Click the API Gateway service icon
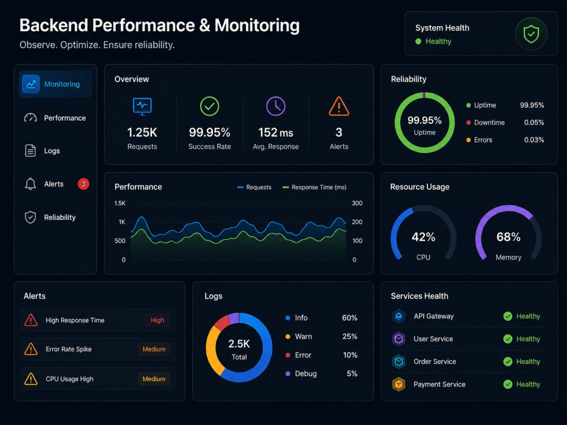The width and height of the screenshot is (567, 425). [x=399, y=316]
